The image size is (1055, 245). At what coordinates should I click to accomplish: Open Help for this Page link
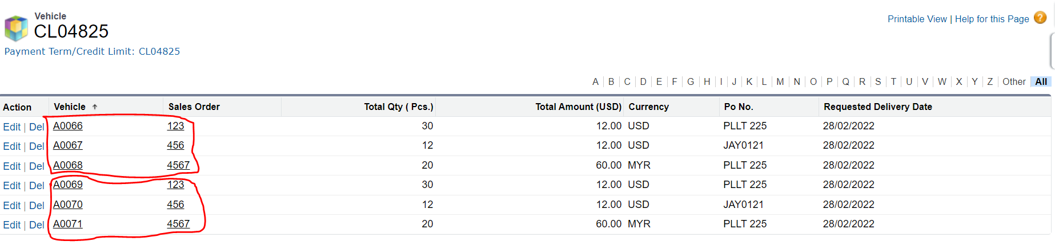[992, 19]
